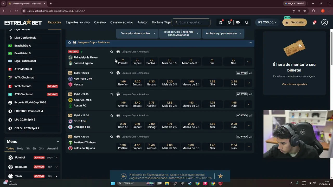
Task: Click the browser address bar URL
Action: tap(56, 11)
